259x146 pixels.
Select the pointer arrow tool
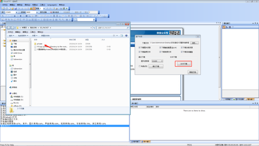(x=3, y=16)
